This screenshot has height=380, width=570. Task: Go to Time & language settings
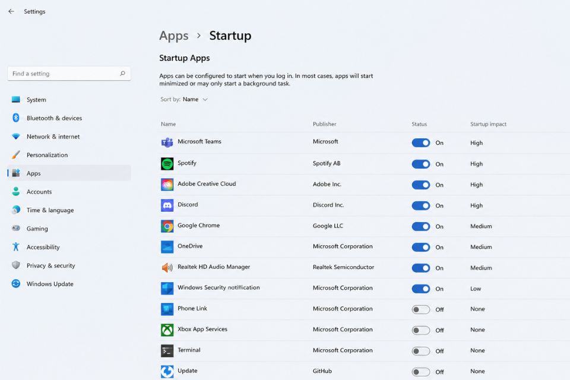(69, 210)
